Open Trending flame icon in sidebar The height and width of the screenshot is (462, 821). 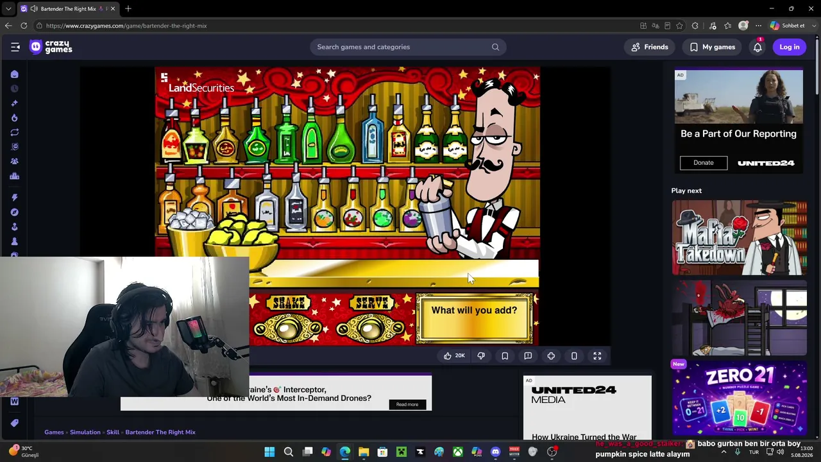pos(14,118)
